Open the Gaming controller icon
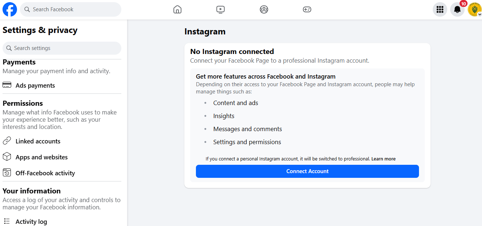Image resolution: width=482 pixels, height=226 pixels. coord(307,9)
